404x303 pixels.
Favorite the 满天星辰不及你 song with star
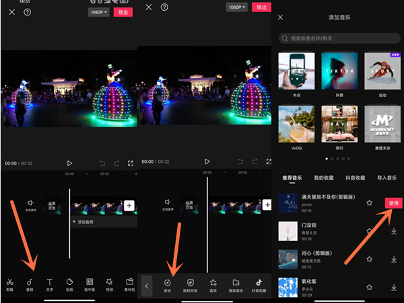369,203
